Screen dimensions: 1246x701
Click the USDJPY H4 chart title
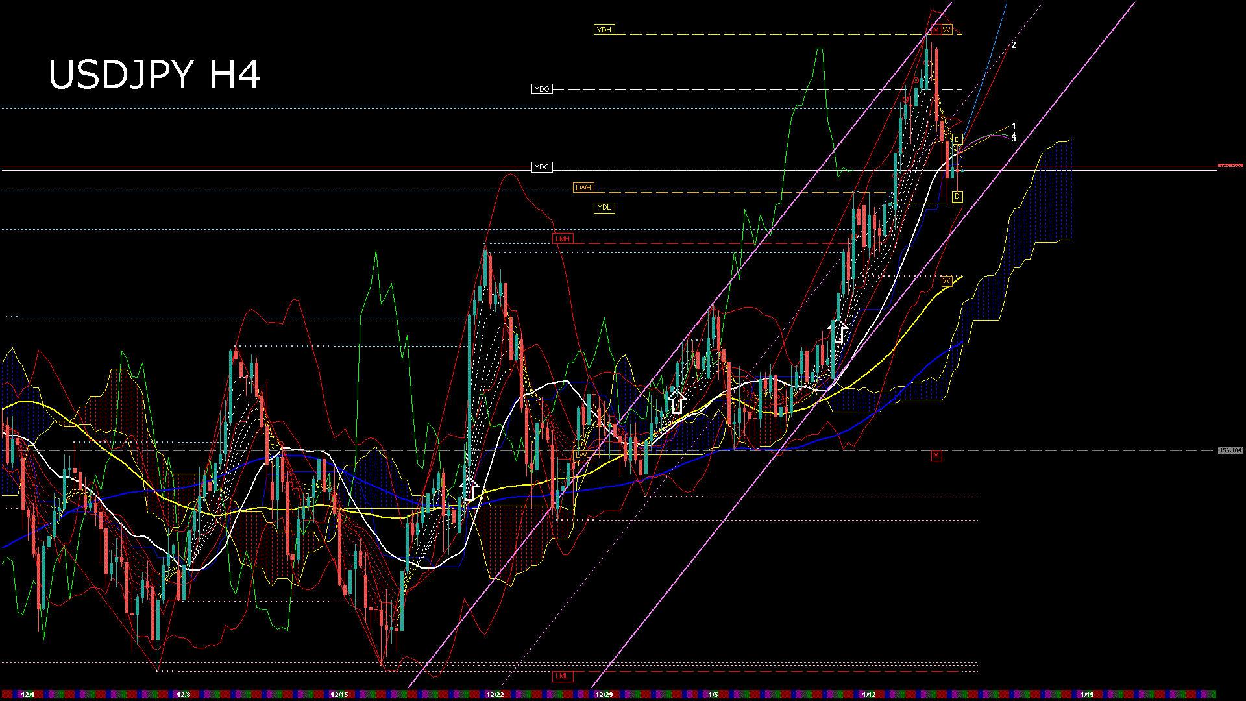(154, 75)
